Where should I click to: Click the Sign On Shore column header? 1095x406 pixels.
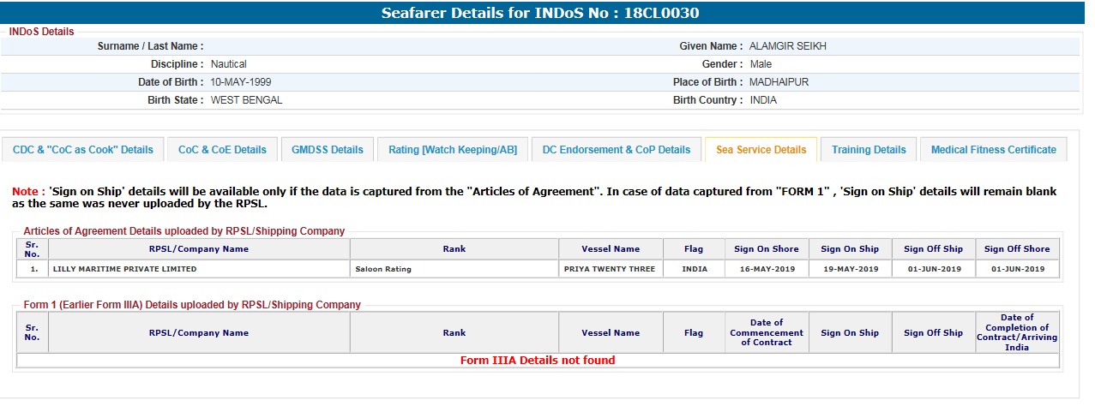[x=766, y=249]
